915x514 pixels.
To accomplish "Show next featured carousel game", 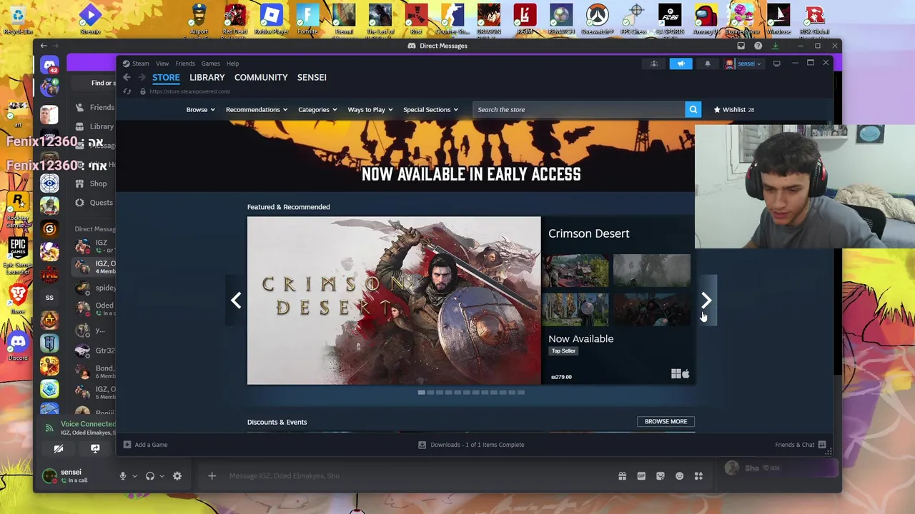I will pyautogui.click(x=706, y=301).
